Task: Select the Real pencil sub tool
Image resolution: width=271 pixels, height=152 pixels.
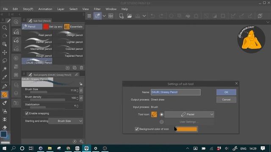Action: pos(37,34)
